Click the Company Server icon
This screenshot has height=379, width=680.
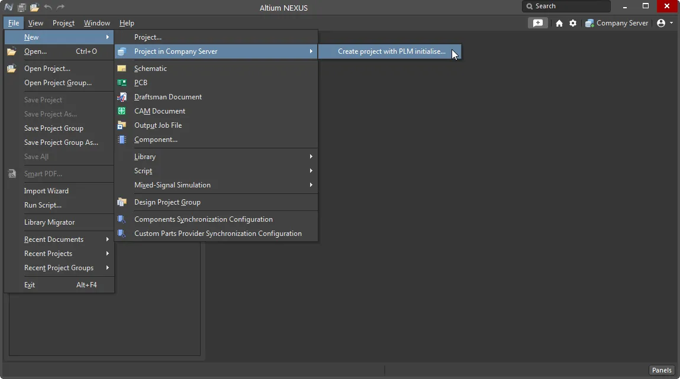pyautogui.click(x=589, y=24)
